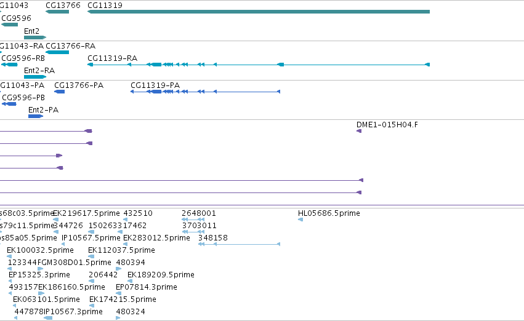Select the DME1-015H04.F feature label
Image resolution: width=524 pixels, height=321 pixels.
(x=387, y=124)
